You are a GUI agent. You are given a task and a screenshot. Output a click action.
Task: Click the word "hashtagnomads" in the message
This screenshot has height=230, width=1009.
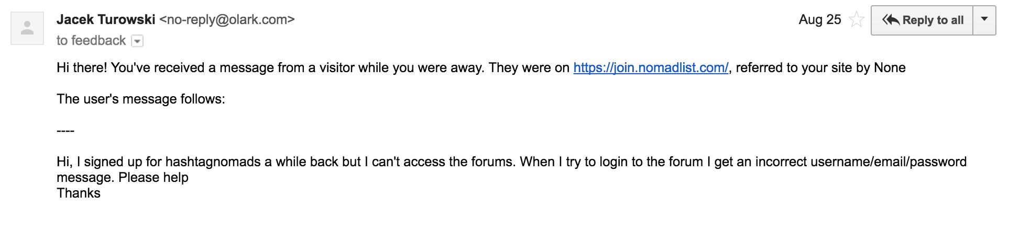(213, 162)
